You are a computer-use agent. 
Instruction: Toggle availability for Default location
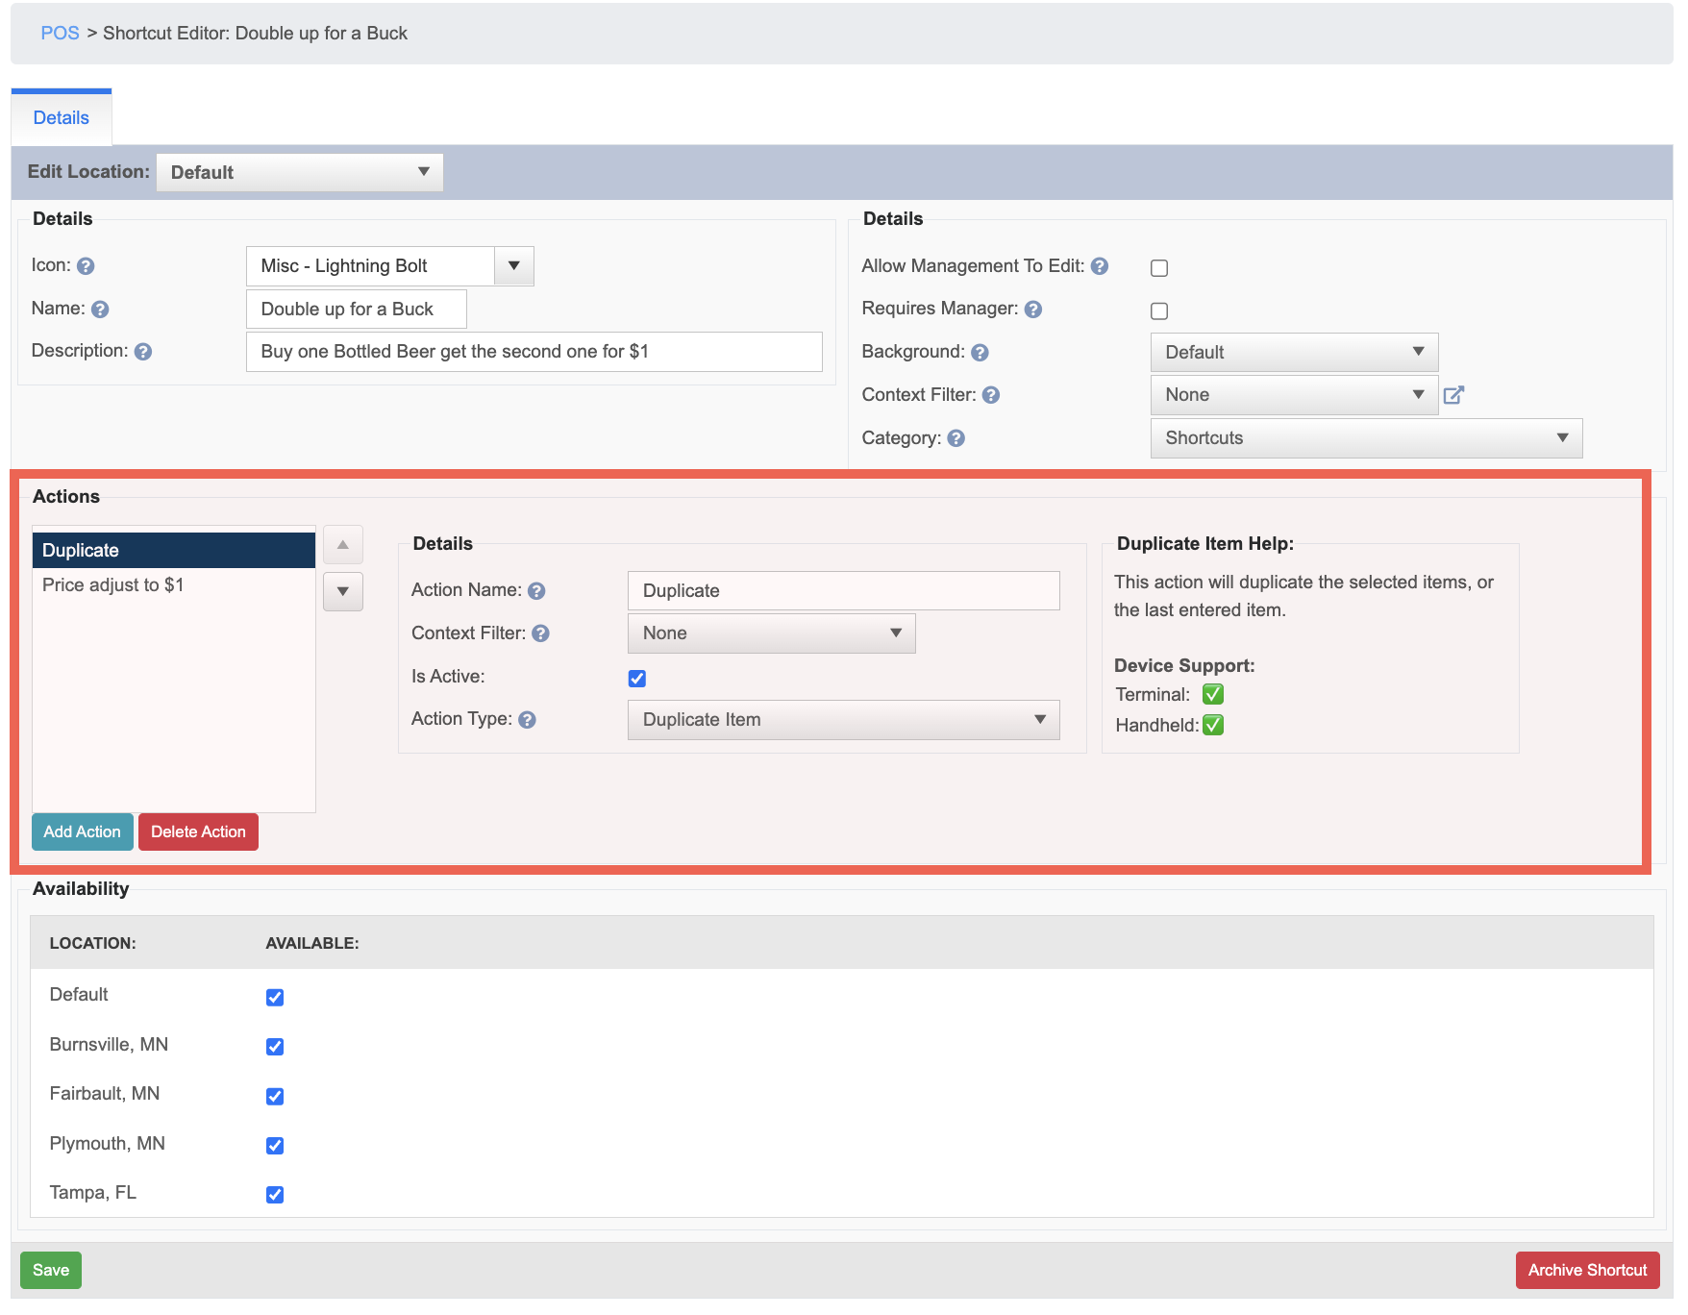tap(275, 998)
